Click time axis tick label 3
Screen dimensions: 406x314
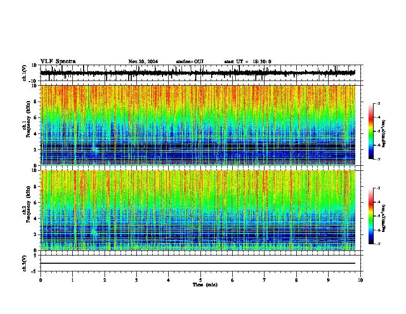pos(136,280)
